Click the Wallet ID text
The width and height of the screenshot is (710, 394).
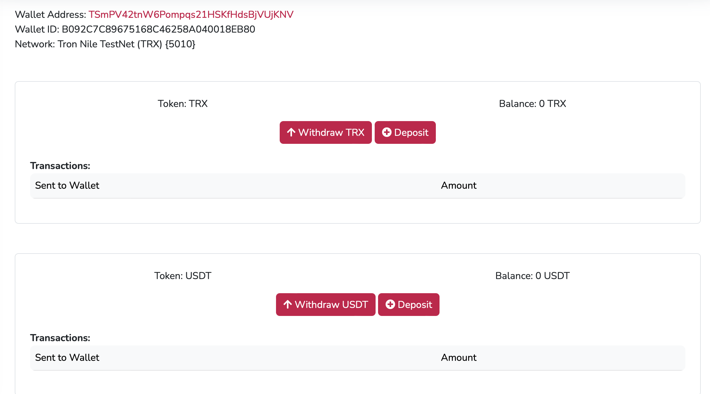[135, 29]
